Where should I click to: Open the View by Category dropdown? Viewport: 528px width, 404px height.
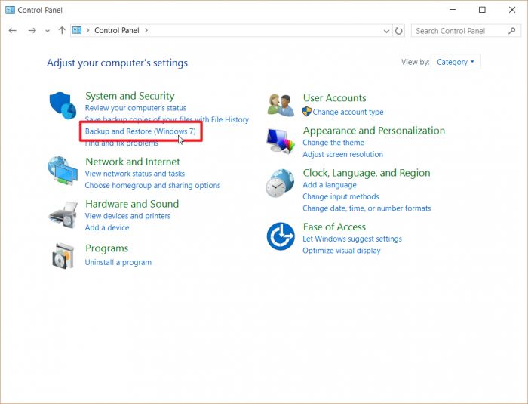click(x=456, y=62)
